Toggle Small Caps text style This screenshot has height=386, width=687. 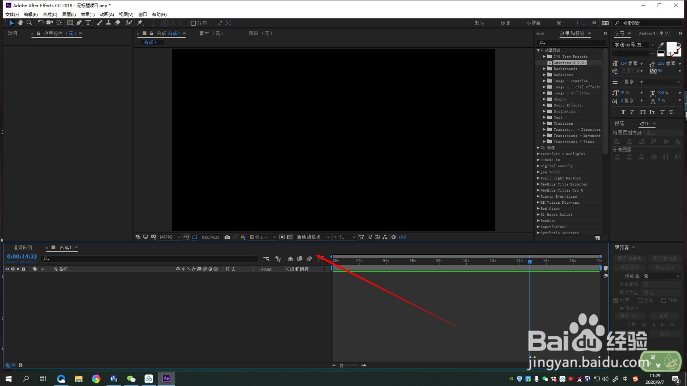[x=652, y=112]
